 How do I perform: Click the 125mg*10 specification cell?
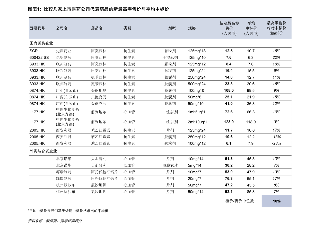197,58
